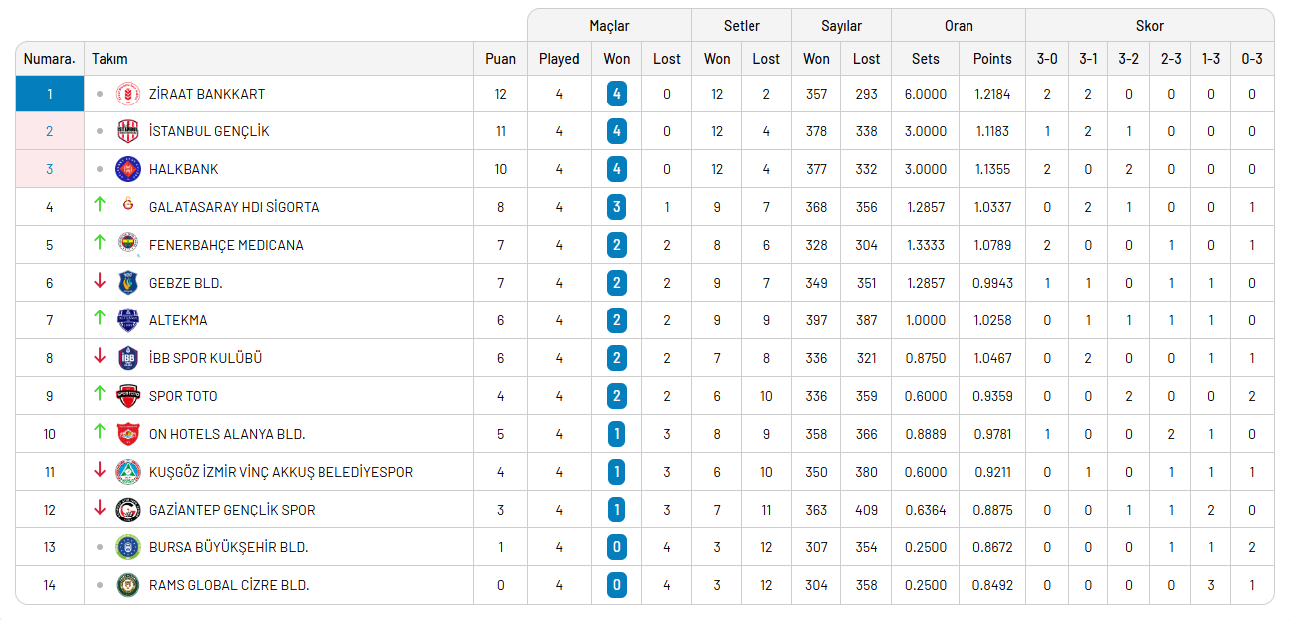The width and height of the screenshot is (1289, 620).
Task: Click the Gebze Bld. team logo
Action: point(129,283)
